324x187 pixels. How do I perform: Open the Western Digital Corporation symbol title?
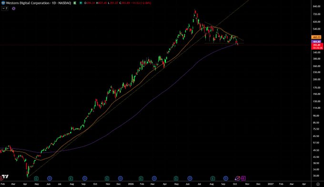39,3
